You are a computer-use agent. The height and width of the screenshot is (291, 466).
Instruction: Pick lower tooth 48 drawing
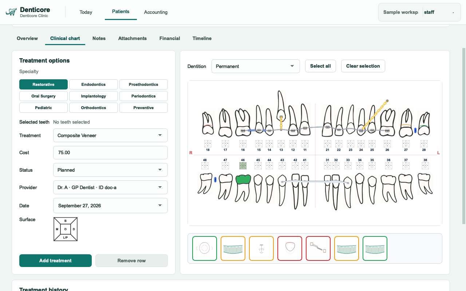(205, 183)
